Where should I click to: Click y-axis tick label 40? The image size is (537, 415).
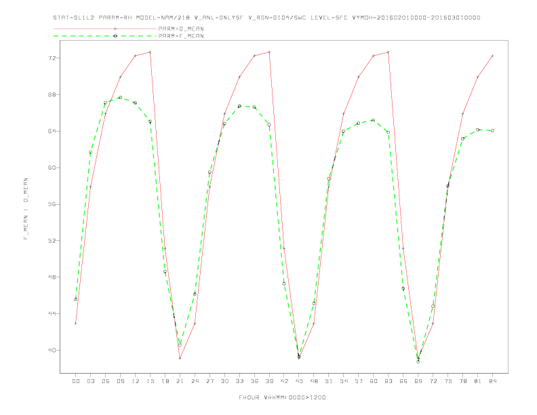52,351
